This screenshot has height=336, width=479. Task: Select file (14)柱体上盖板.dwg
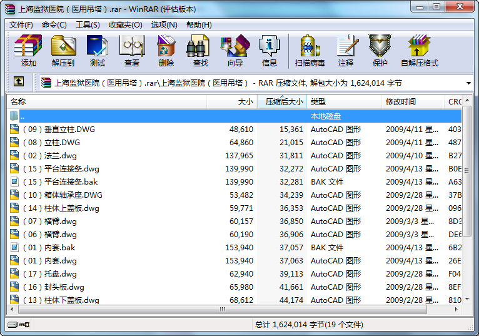61,208
